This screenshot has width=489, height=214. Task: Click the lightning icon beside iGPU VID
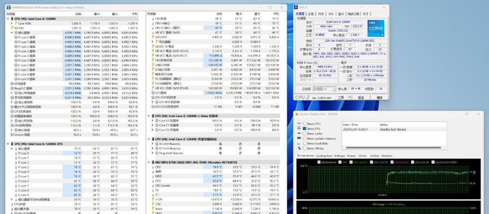tap(153, 37)
